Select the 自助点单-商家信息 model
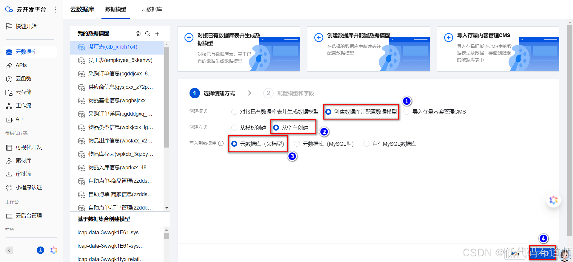Image resolution: width=573 pixels, height=262 pixels. pyautogui.click(x=117, y=195)
